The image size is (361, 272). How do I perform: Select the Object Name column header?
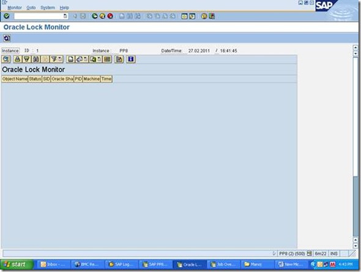pyautogui.click(x=15, y=79)
